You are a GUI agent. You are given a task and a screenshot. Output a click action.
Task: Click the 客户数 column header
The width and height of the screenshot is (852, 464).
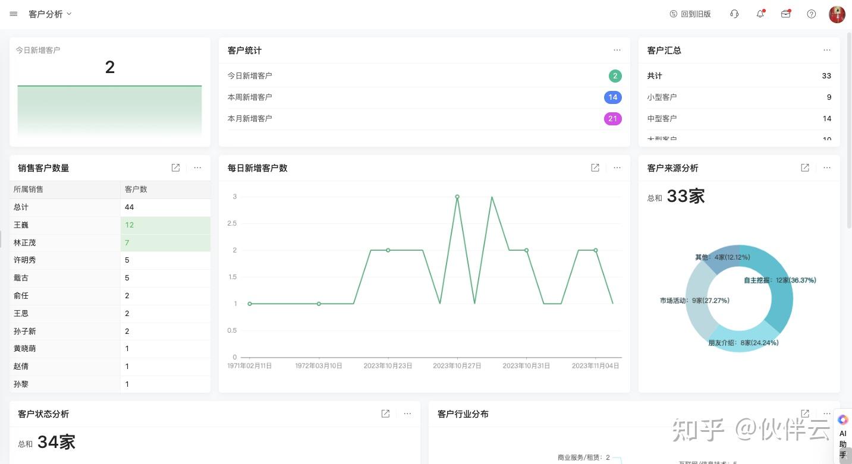165,190
